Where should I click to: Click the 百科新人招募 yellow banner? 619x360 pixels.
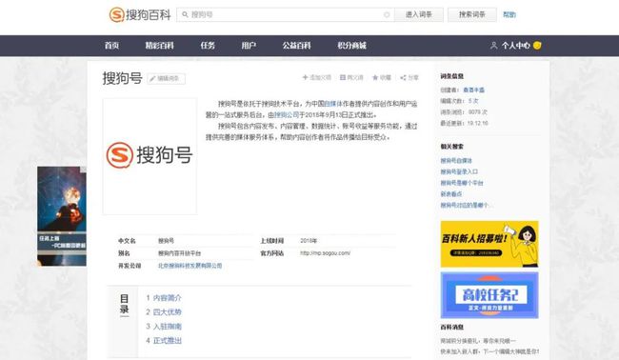click(x=489, y=244)
